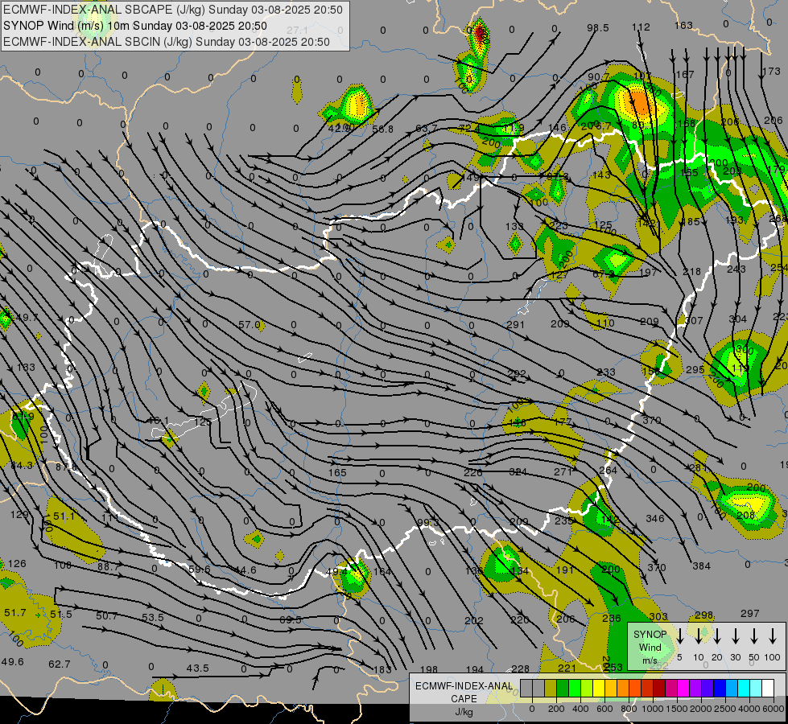This screenshot has width=788, height=724.
Task: Click the 50 m/s wind legend arrow
Action: pyautogui.click(x=754, y=636)
